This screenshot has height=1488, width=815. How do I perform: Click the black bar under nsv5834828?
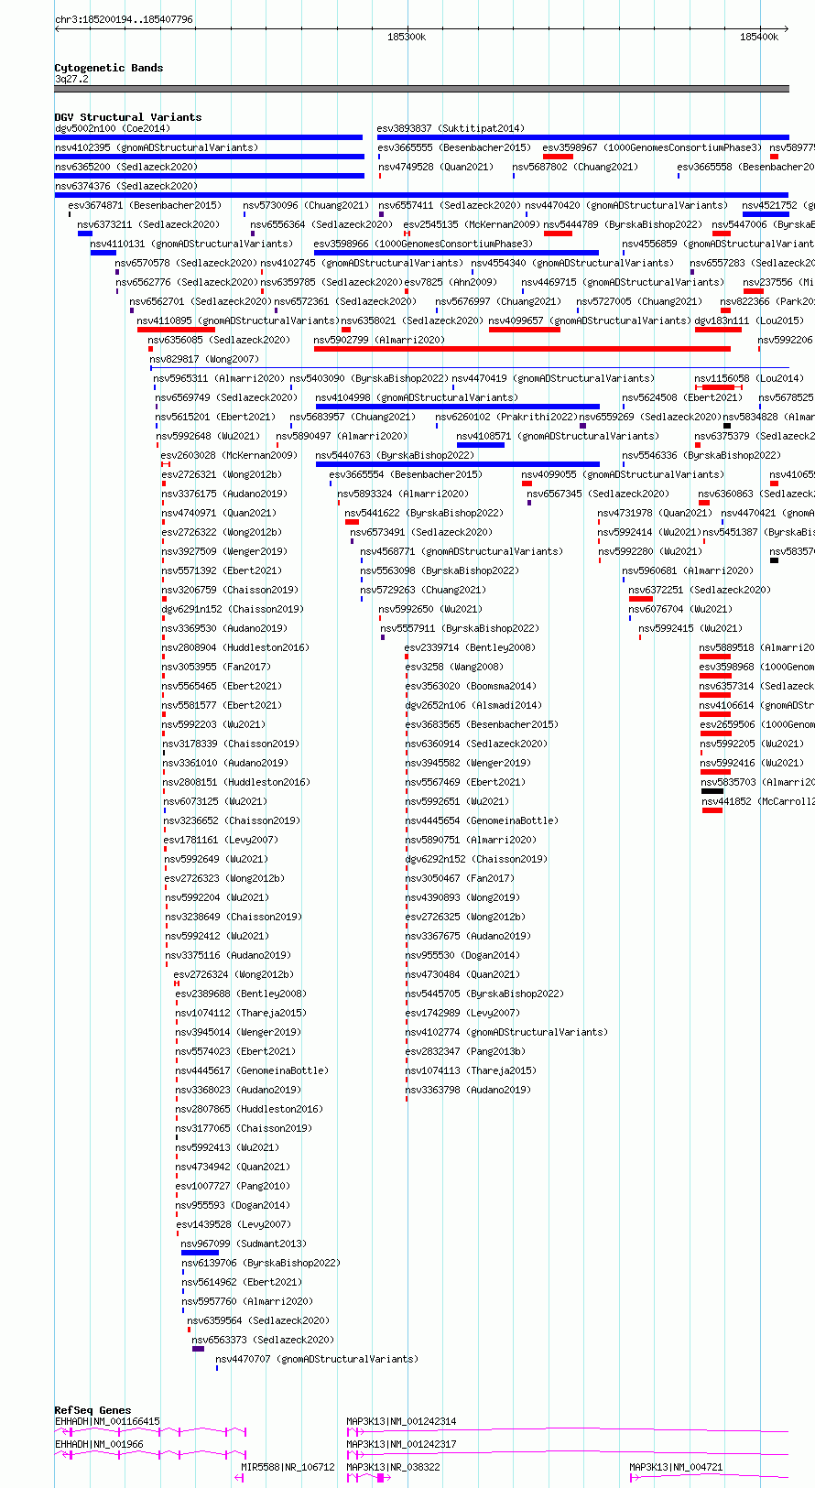click(727, 426)
